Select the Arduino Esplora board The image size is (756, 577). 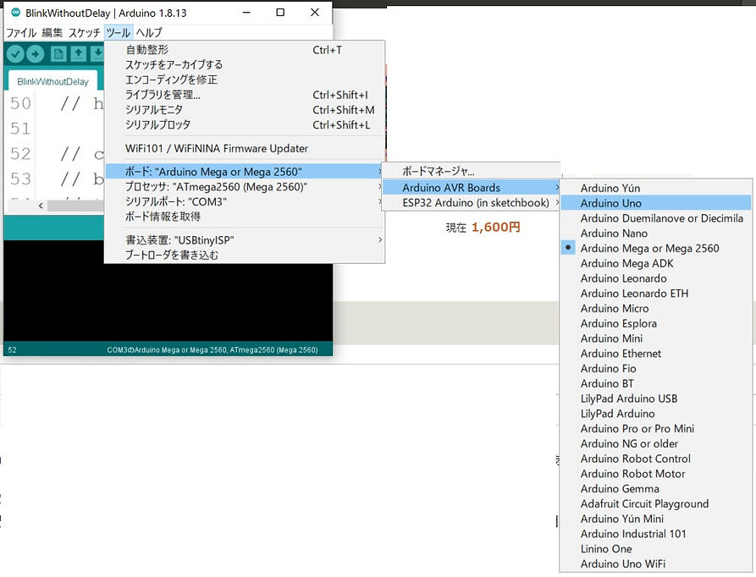(656, 323)
